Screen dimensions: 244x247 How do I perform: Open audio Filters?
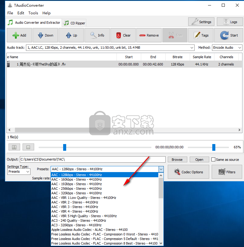pyautogui.click(x=227, y=172)
